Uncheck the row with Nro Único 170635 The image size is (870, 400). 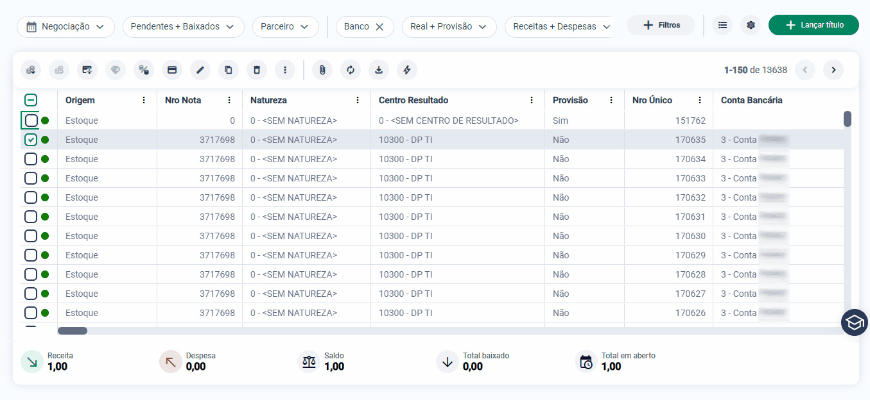point(31,140)
